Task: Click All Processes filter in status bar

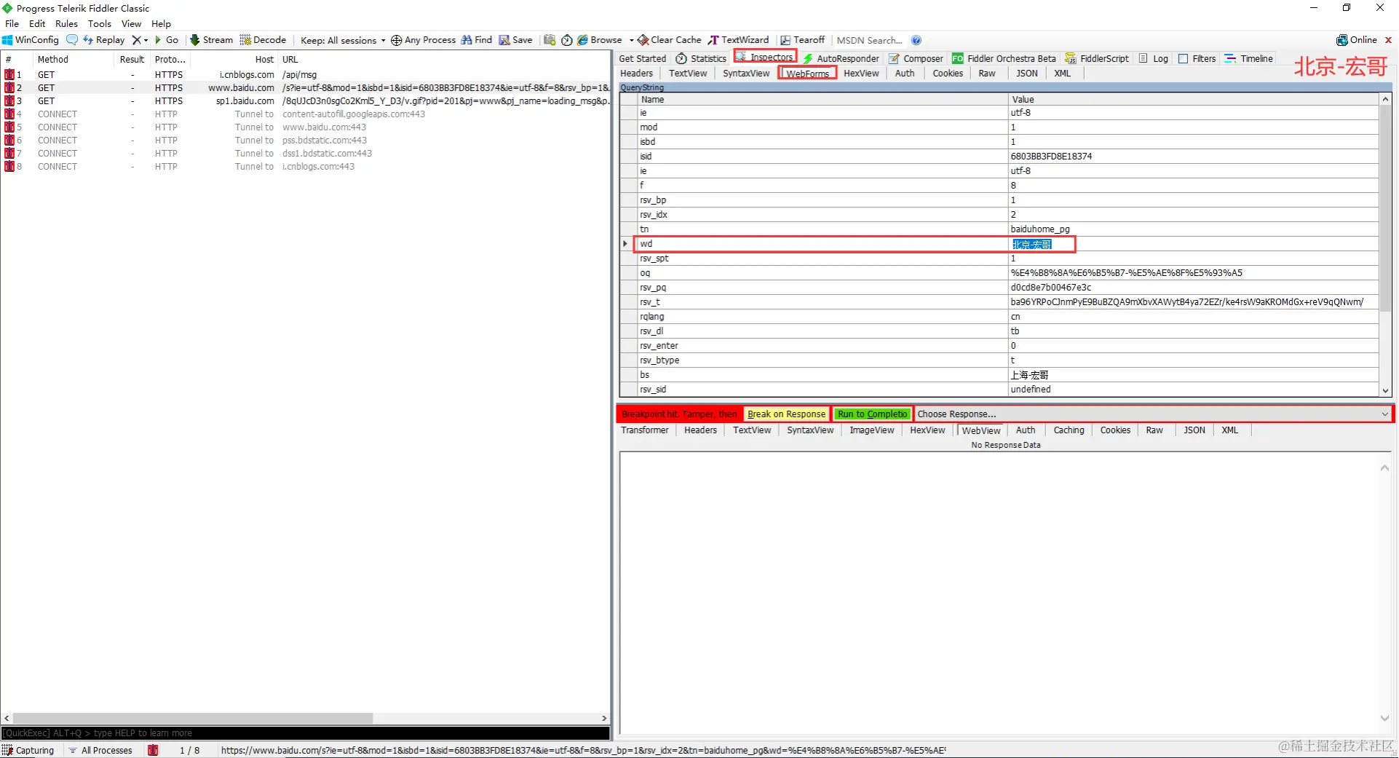Action: pos(100,750)
